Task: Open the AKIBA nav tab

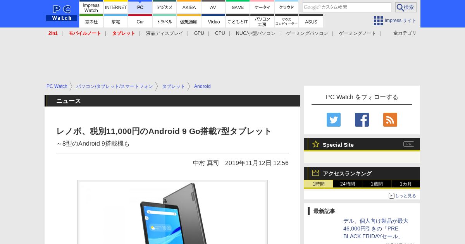Action: 189,7
